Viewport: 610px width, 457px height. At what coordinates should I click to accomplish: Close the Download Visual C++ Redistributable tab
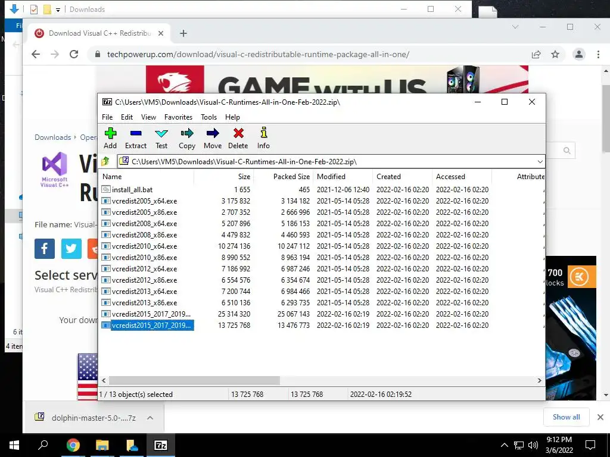[x=161, y=33]
